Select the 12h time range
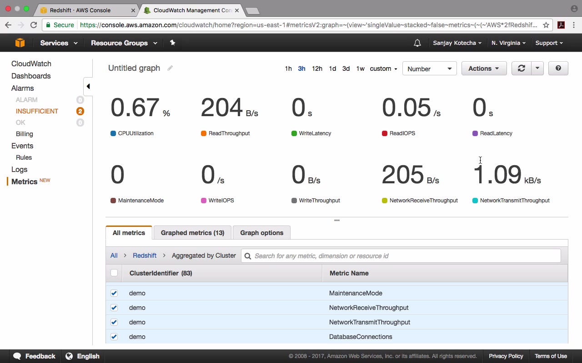This screenshot has height=363, width=582. (317, 69)
